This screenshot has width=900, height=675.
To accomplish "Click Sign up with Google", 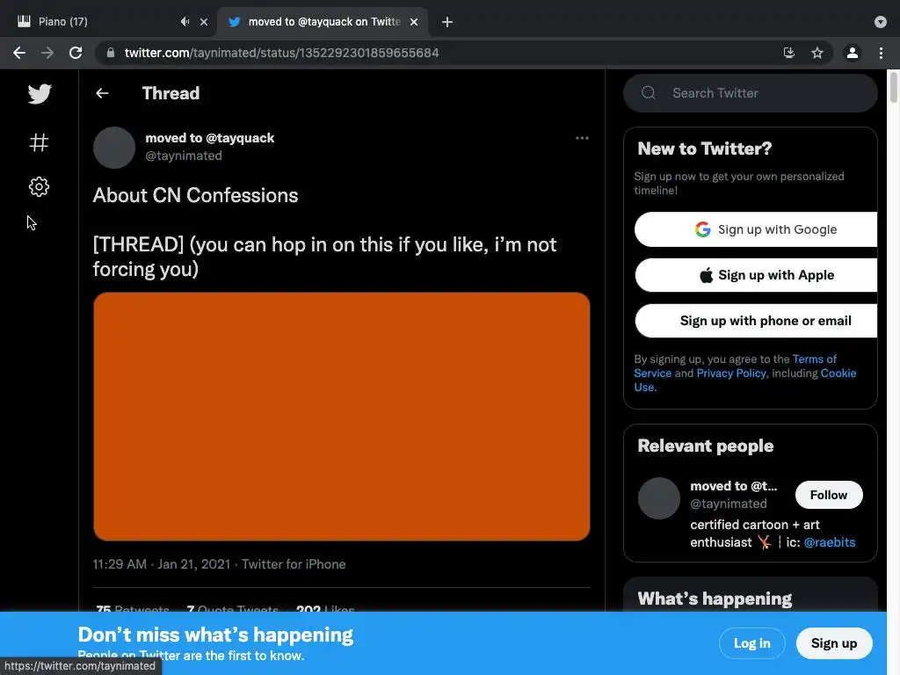I will tap(756, 229).
